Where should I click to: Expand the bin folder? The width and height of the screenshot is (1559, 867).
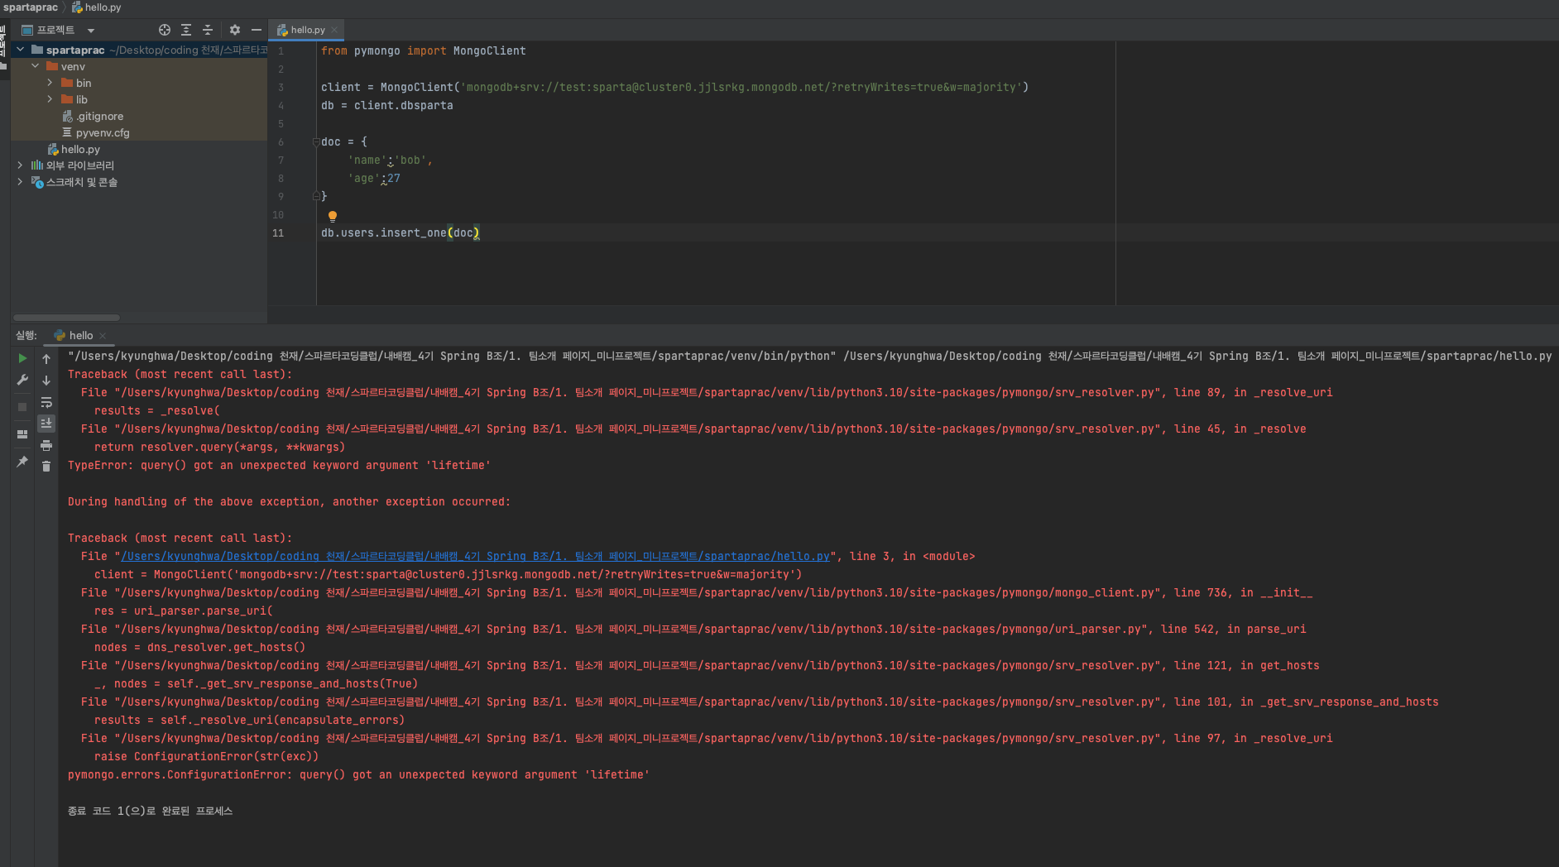(50, 83)
